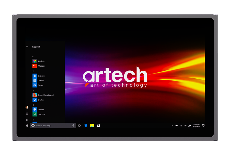Screen dimensions: 230x155
Task: Open Settings gear in Start menu
Action: [x=27, y=114]
